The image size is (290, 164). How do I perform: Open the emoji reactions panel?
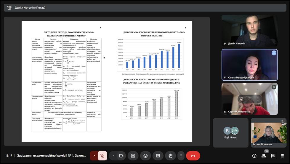[145, 156]
